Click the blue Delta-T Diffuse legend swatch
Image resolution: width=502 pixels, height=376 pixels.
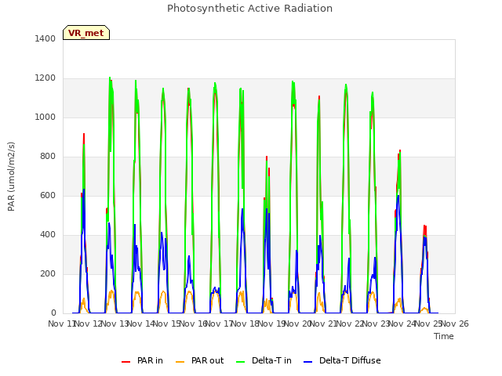click(x=307, y=362)
